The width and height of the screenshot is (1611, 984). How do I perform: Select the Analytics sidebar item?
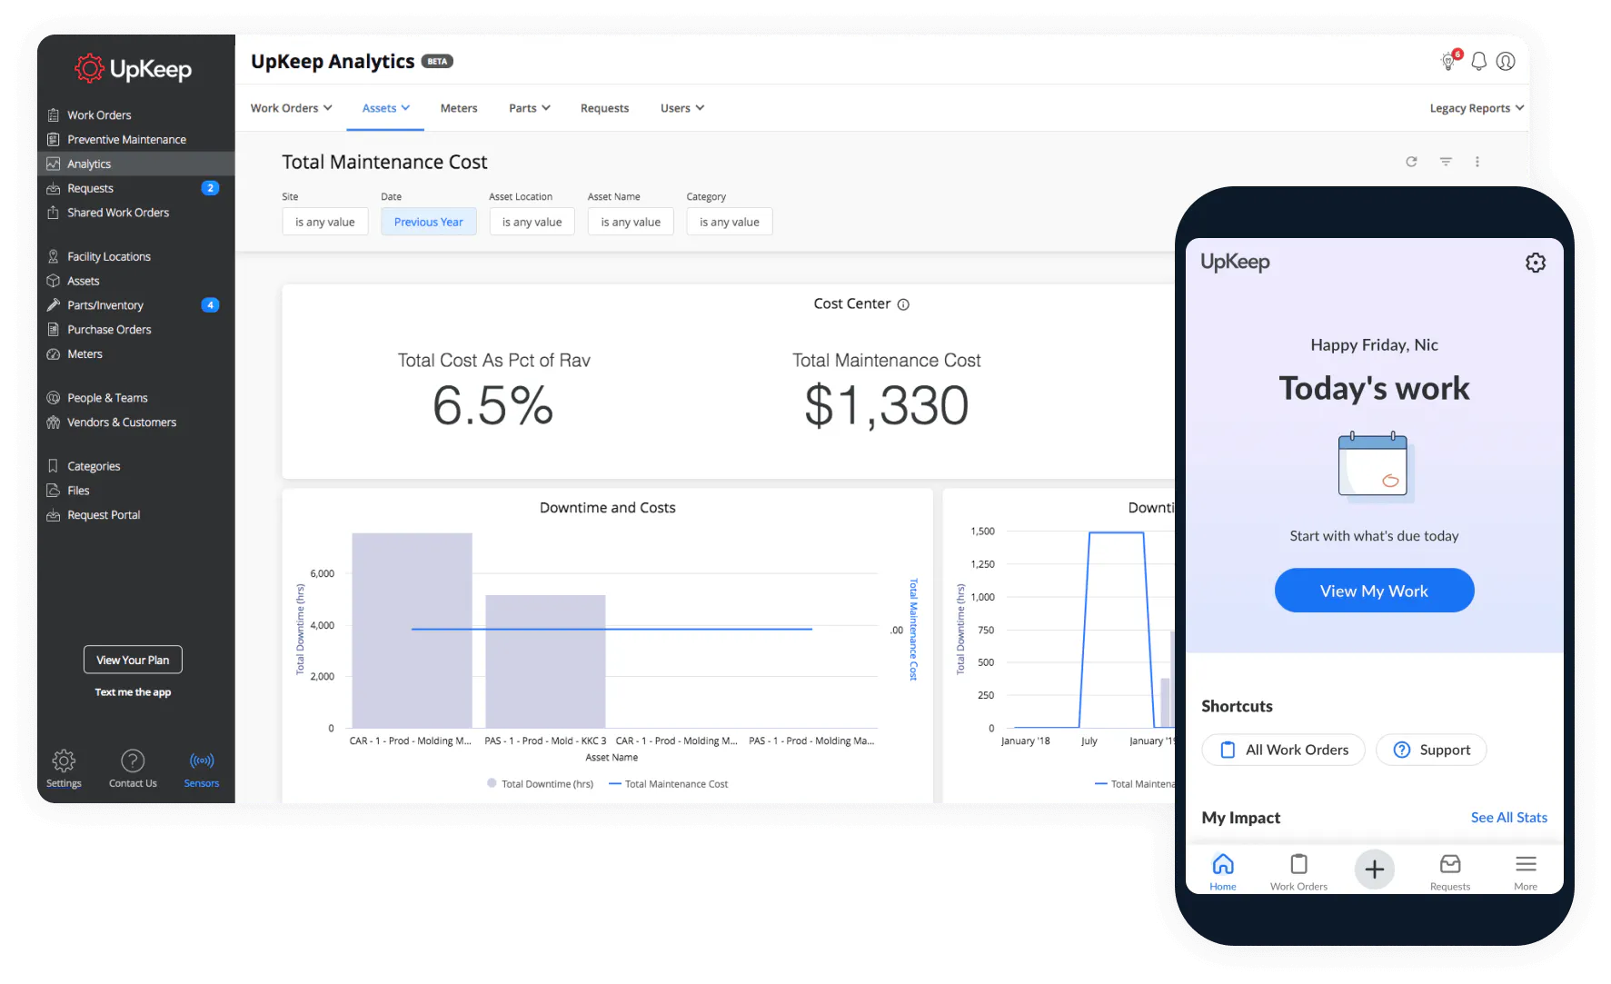coord(134,164)
